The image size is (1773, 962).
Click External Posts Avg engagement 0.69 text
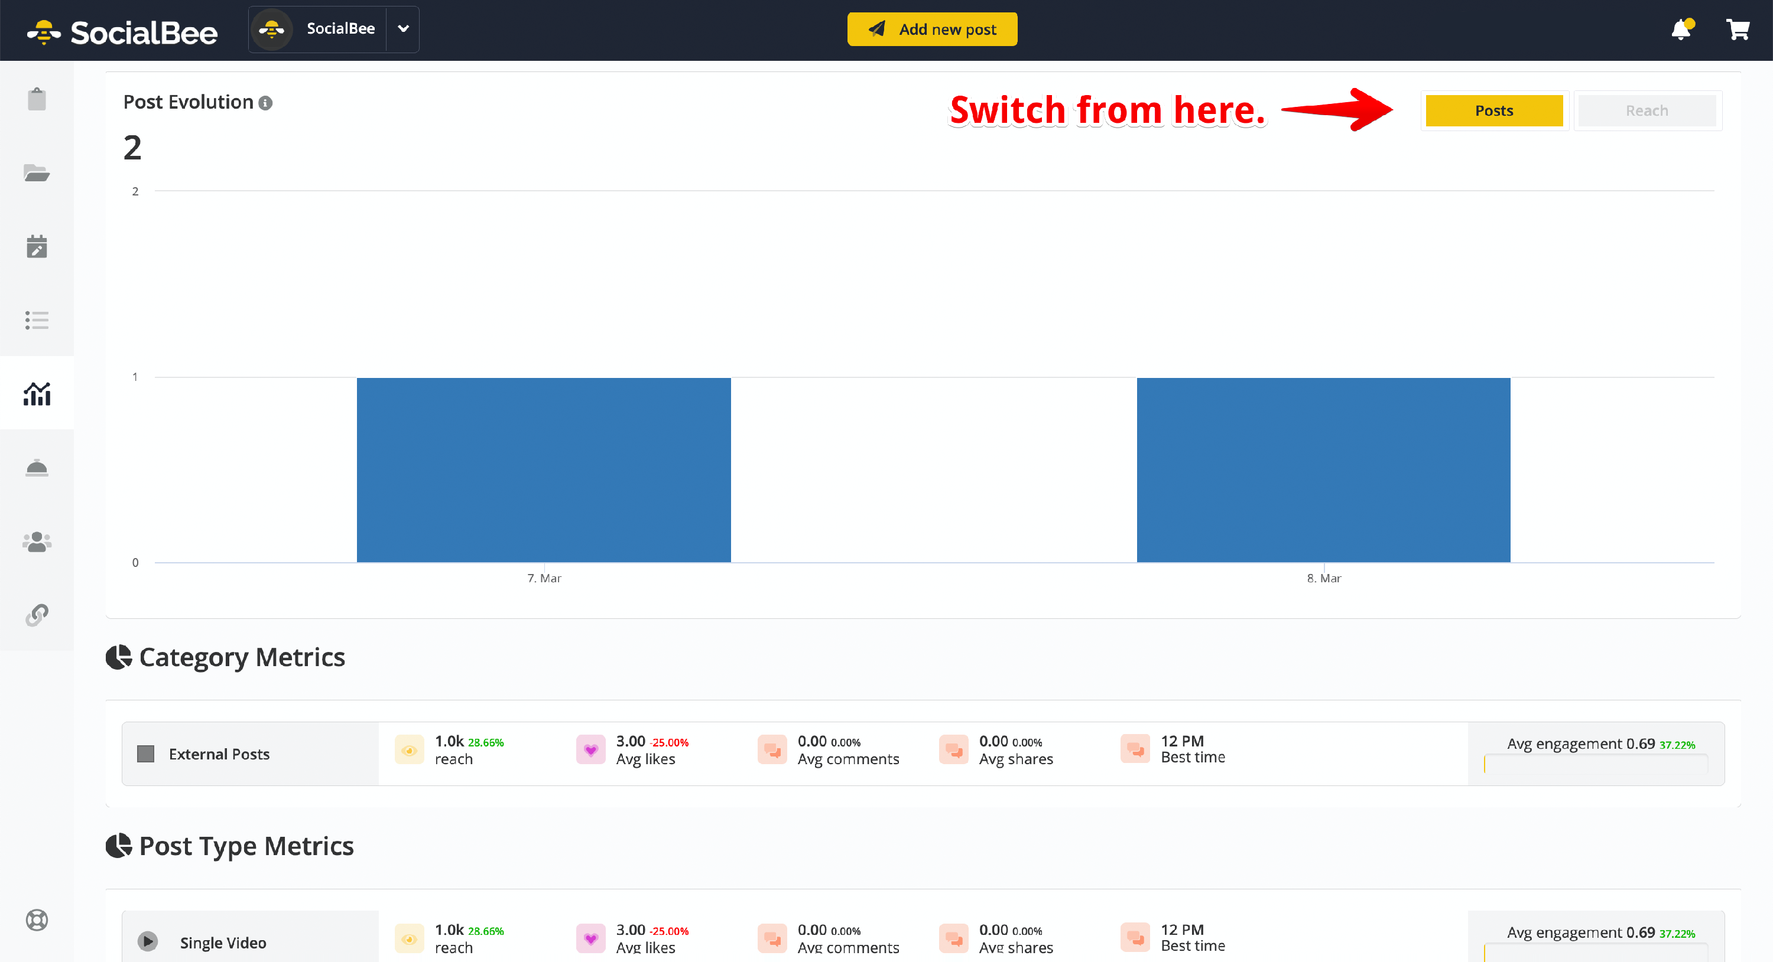pyautogui.click(x=1581, y=744)
